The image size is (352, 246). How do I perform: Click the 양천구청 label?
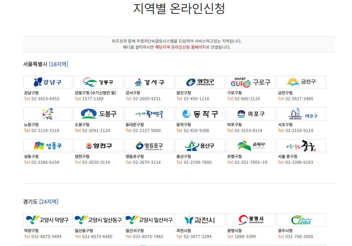(82, 156)
